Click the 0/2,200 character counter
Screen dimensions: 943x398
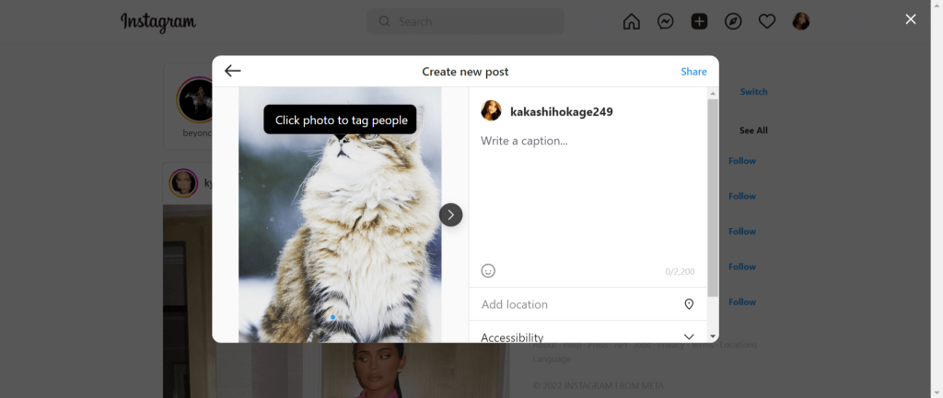click(x=680, y=271)
